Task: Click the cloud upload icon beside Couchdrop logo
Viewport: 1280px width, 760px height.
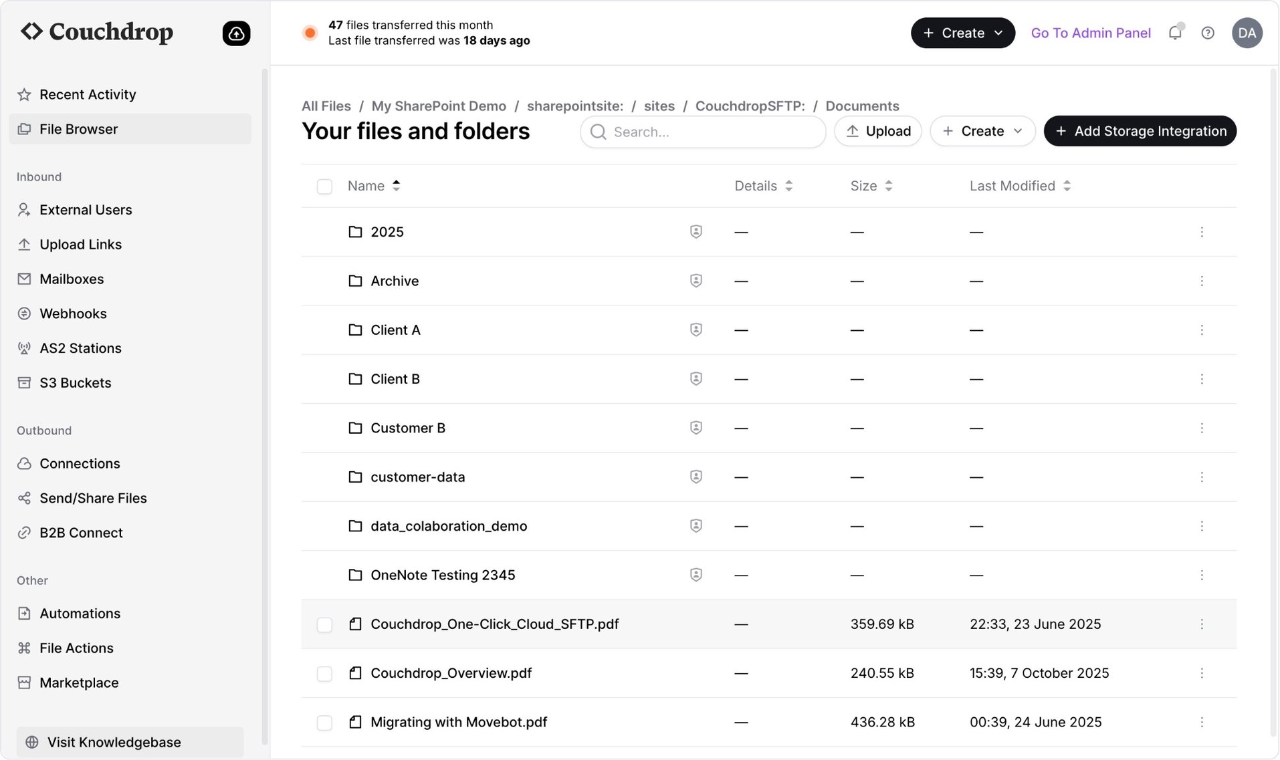Action: pyautogui.click(x=236, y=33)
